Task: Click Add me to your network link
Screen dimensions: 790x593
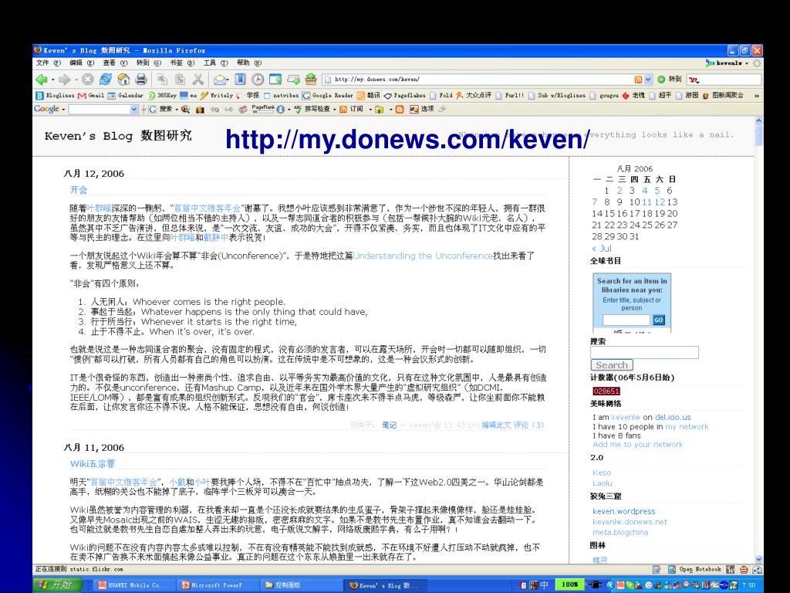Action: coord(638,444)
